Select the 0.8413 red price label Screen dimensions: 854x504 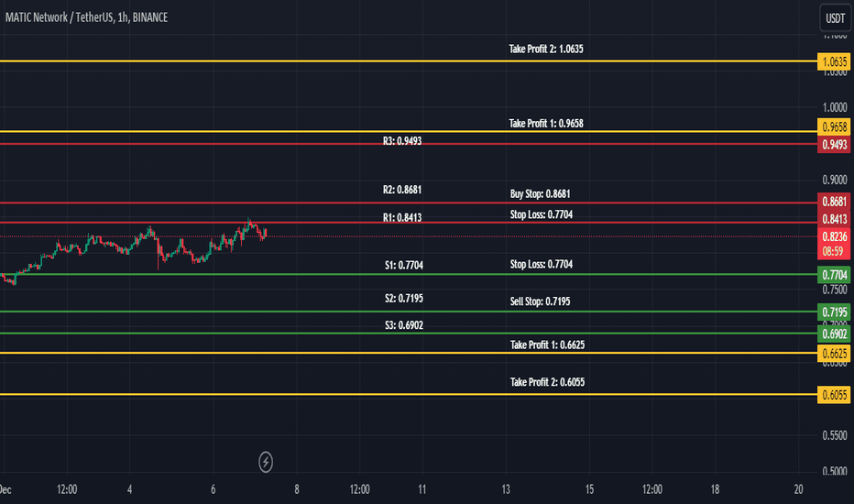point(834,219)
